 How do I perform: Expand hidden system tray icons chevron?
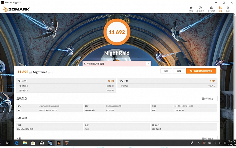pyautogui.click(x=199, y=143)
